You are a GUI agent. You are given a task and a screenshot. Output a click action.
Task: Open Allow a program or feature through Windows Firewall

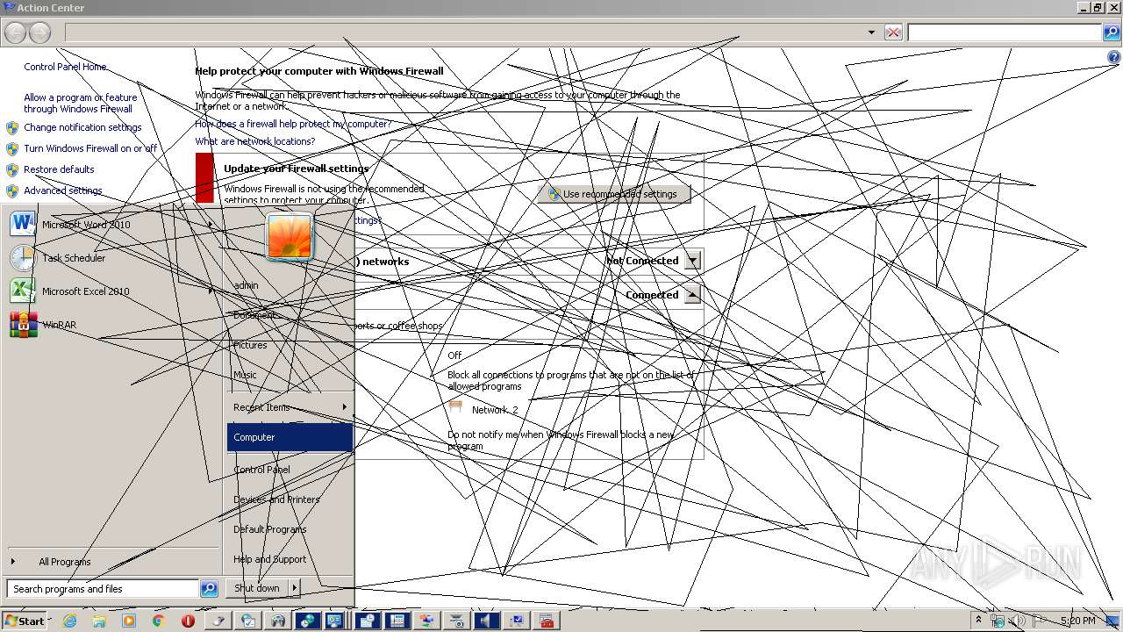pyautogui.click(x=81, y=104)
